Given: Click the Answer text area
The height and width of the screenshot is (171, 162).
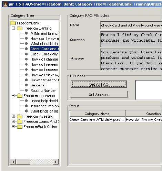Looking at the screenshot, I should [x=131, y=59].
